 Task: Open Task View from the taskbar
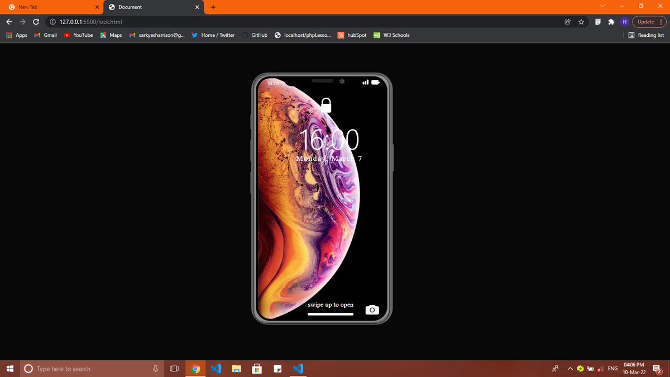pos(174,369)
